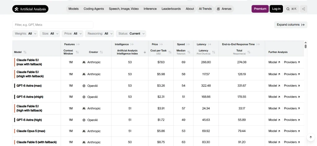
Task: Open Model link for Claude Fable 5.1 (xhigh with fallback)
Action: 274,74
